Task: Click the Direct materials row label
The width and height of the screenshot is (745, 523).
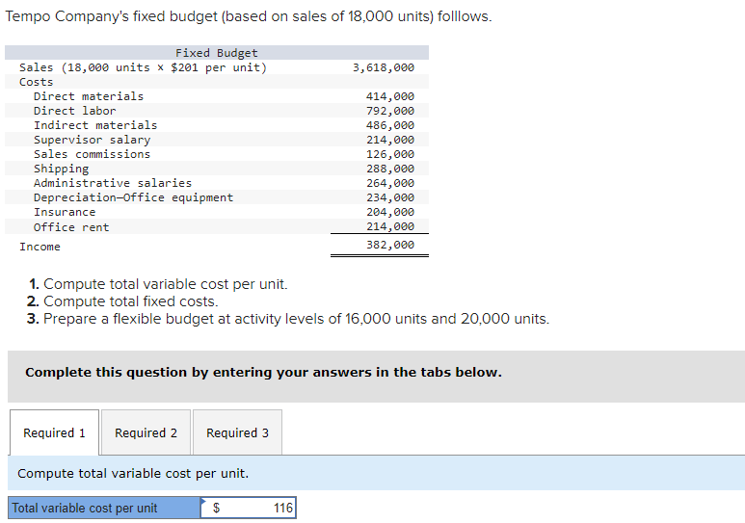Action: (89, 96)
